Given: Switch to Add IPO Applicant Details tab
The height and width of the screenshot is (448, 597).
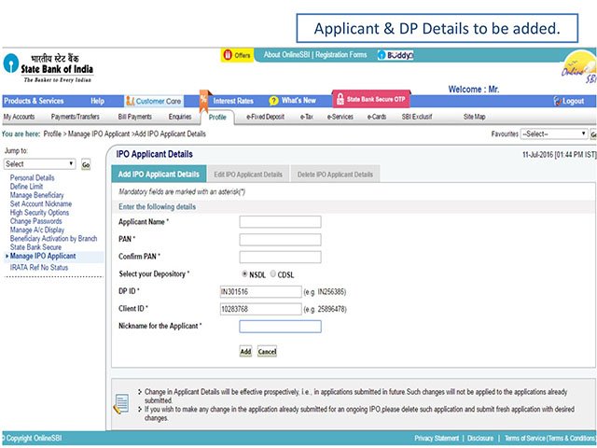Looking at the screenshot, I should 159,175.
